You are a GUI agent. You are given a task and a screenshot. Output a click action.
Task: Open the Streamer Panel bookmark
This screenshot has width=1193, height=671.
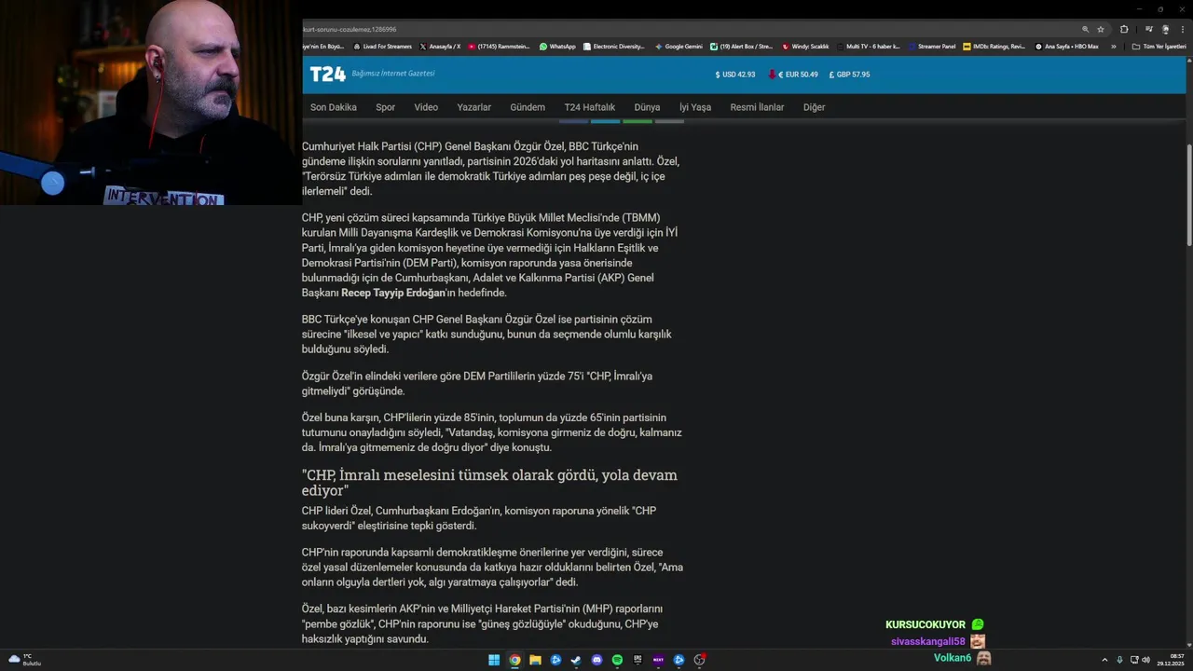point(932,47)
